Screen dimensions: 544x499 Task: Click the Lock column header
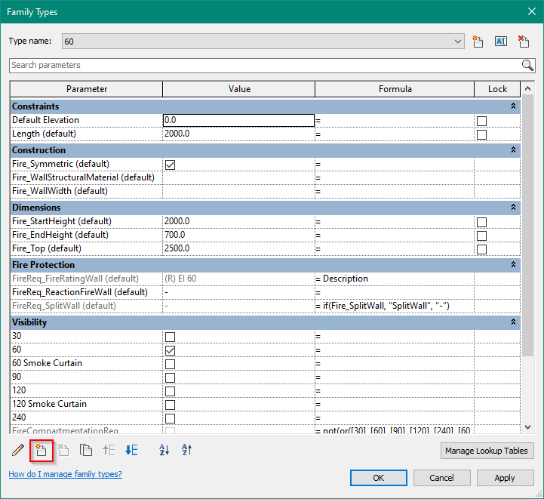click(497, 89)
